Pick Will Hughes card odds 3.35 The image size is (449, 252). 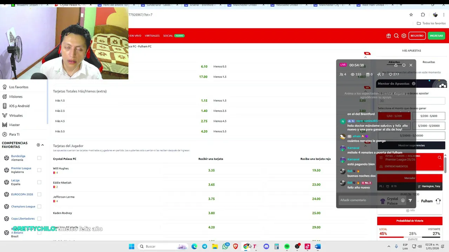click(x=211, y=170)
